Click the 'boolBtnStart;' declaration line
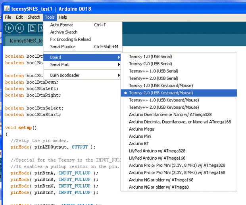This screenshot has height=205, width=246. tap(33, 115)
